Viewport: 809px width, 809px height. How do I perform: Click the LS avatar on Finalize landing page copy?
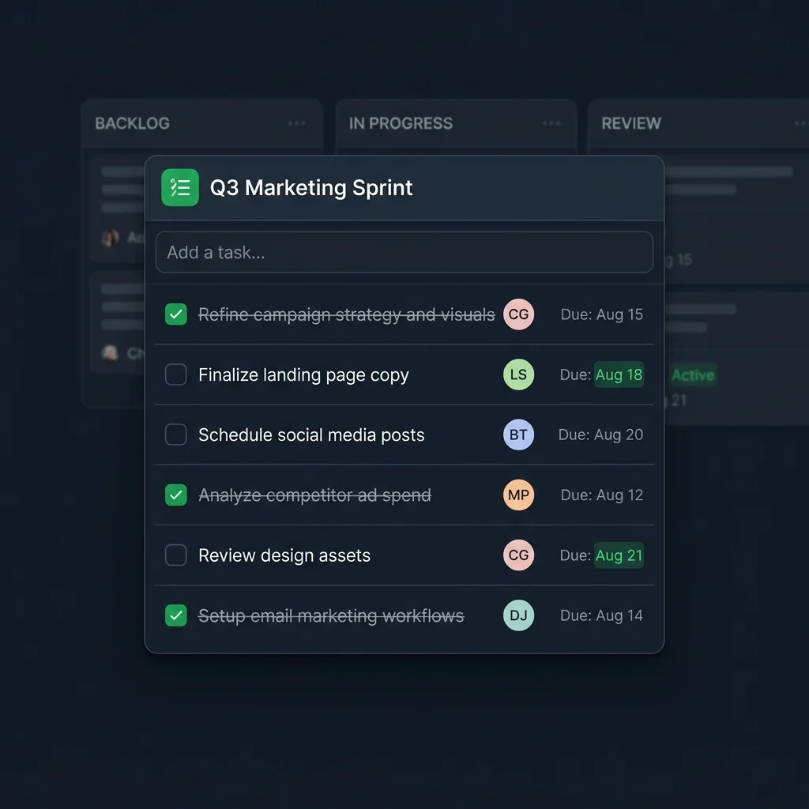tap(518, 374)
